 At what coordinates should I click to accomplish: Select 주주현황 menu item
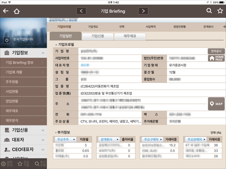point(23,82)
